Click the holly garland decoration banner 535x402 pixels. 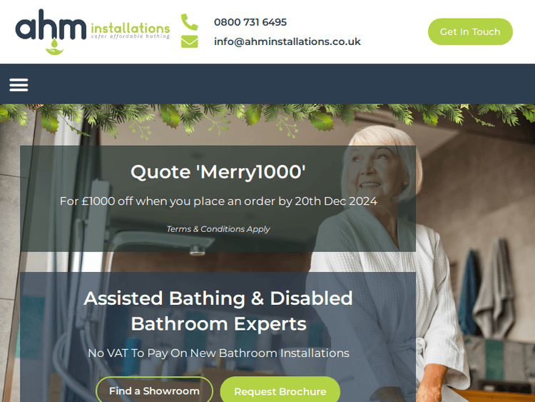(267, 119)
